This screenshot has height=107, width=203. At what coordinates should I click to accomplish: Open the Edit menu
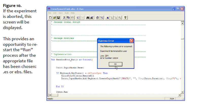pyautogui.click(x=55, y=13)
